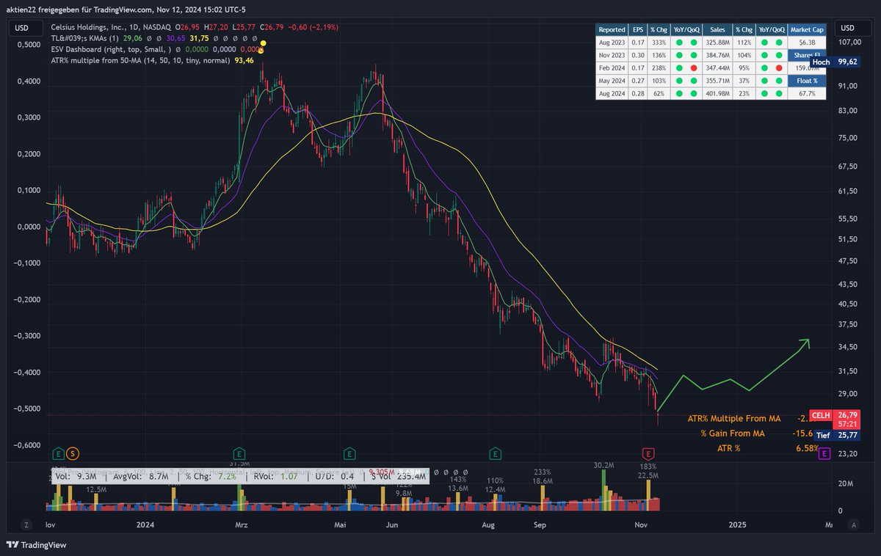881x556 pixels.
Task: Click the $6.3B market cap value
Action: coord(808,43)
